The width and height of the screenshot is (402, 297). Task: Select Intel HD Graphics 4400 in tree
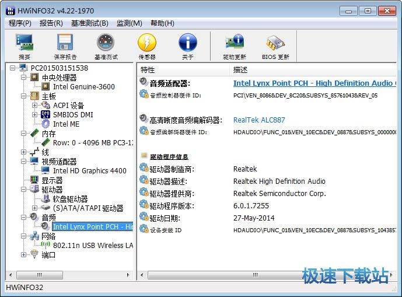coord(89,171)
